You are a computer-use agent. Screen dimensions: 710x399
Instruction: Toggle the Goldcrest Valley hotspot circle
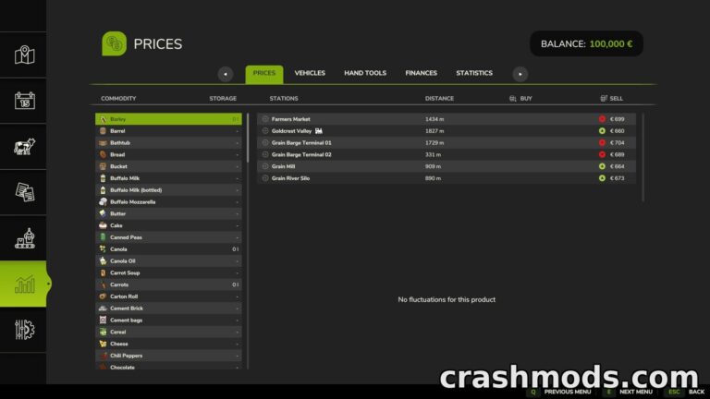point(265,131)
